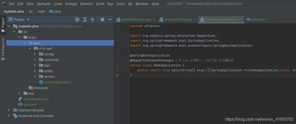
Task: Open the Pull Requests side tool window
Action: pos(3,49)
